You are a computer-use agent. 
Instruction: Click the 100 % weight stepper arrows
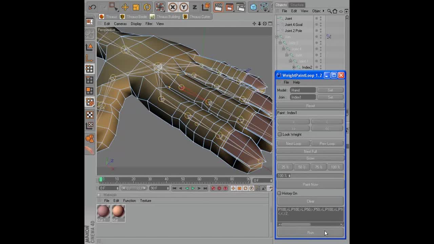pyautogui.click(x=289, y=176)
